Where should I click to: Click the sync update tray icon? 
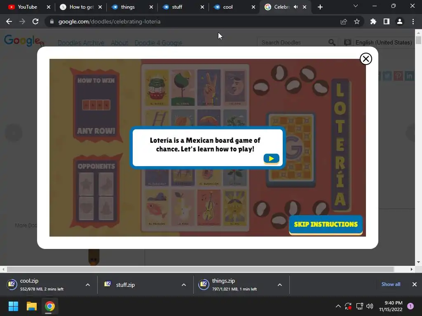[x=348, y=306]
